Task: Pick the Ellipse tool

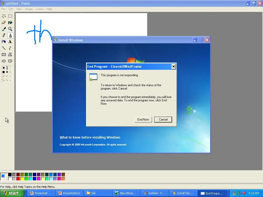Action: pos(4,61)
